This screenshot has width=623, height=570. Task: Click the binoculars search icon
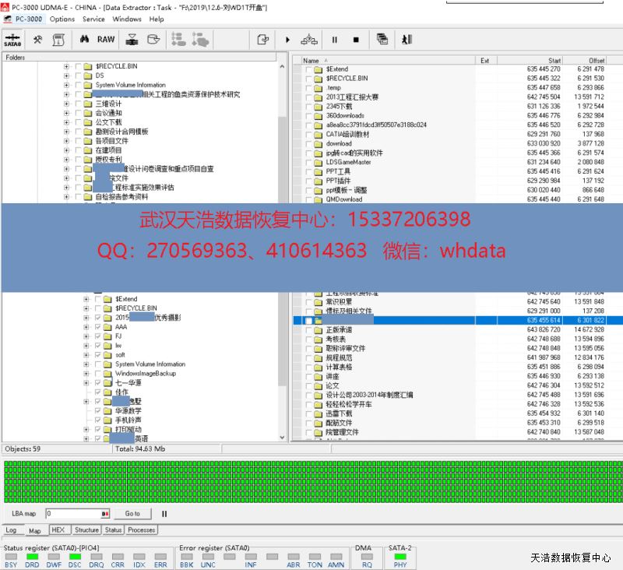point(83,39)
